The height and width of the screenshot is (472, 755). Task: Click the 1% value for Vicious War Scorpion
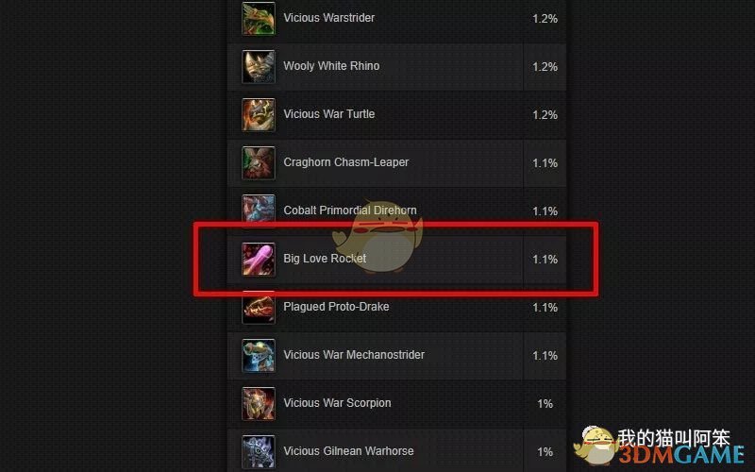click(545, 404)
